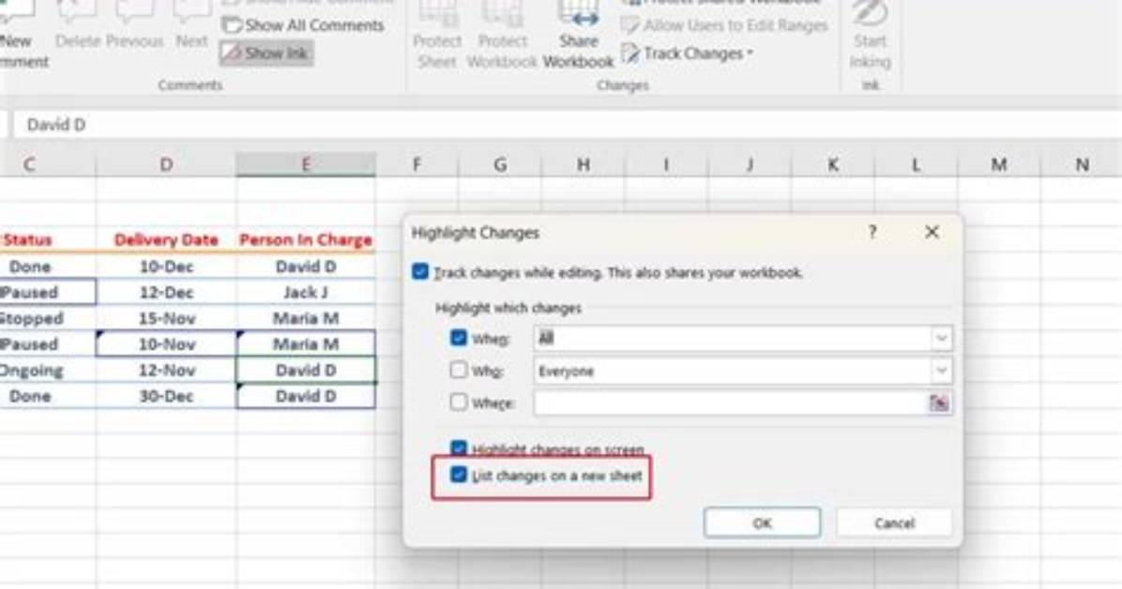Click the New Comment button
The height and width of the screenshot is (589, 1122).
tap(22, 36)
